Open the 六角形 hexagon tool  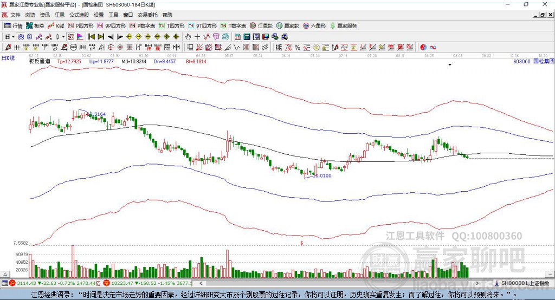314,26
